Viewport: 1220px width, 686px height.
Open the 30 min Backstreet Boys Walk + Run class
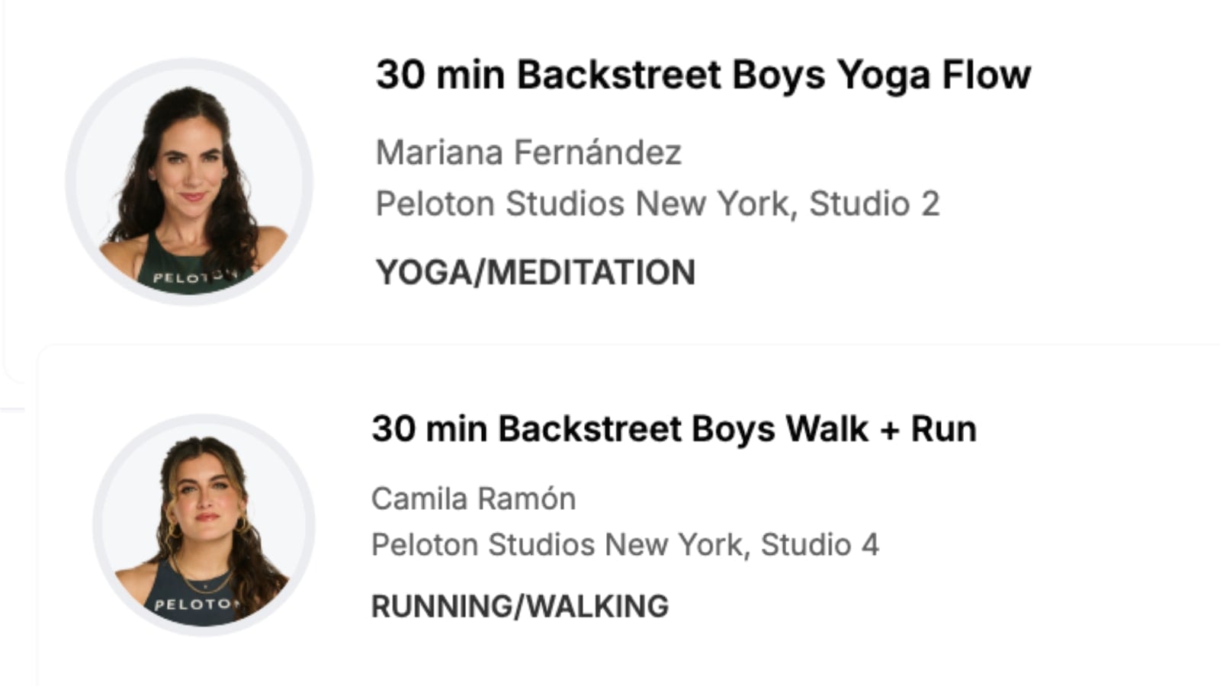(673, 428)
